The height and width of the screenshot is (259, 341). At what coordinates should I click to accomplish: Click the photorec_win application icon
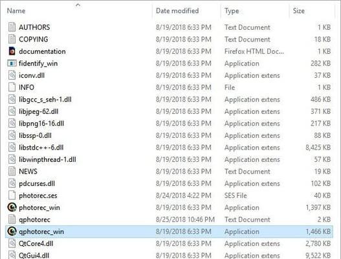point(12,207)
